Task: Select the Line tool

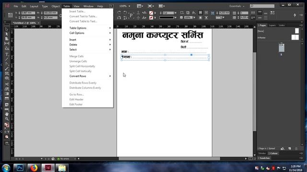Action: [7, 59]
